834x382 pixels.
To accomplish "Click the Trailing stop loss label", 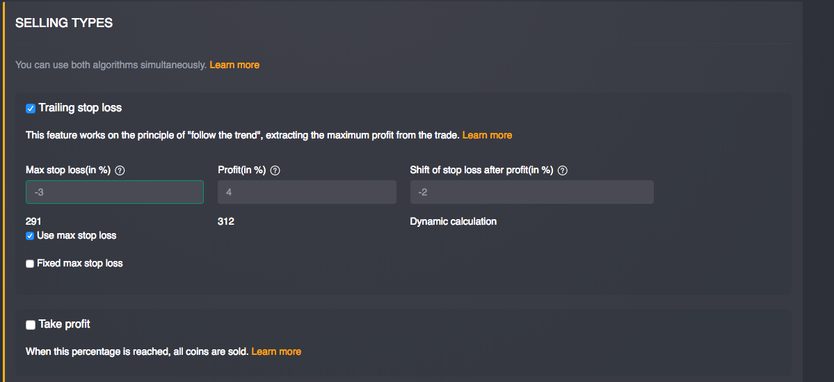I will 80,108.
